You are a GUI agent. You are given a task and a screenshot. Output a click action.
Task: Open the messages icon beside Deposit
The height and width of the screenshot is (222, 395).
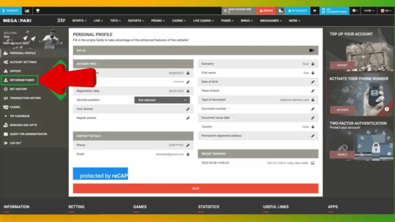coord(281,10)
